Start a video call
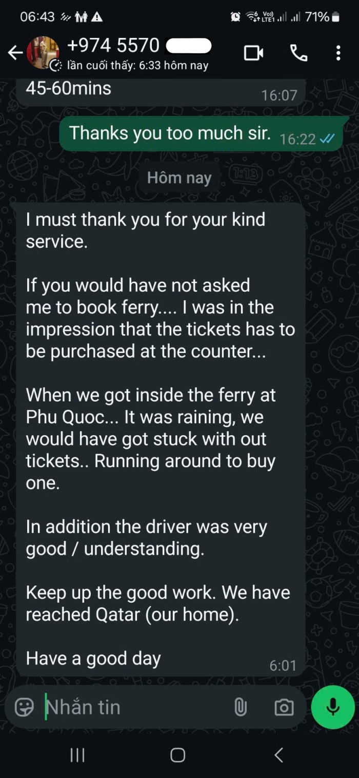The width and height of the screenshot is (359, 778). (253, 53)
